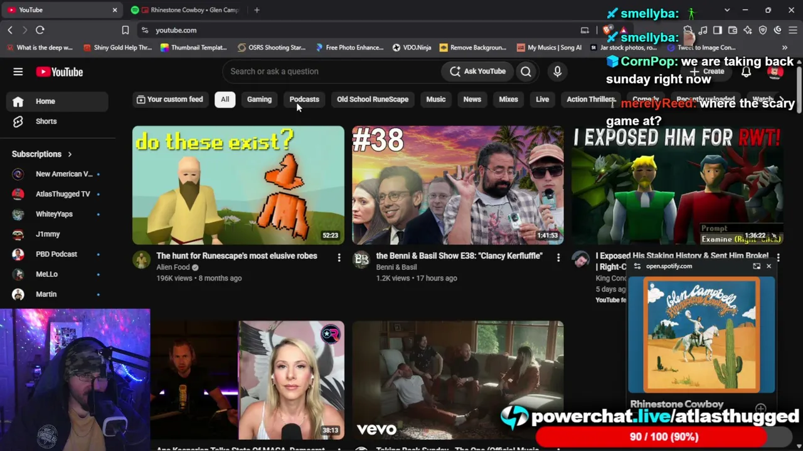
Task: Close the open.spotify.com mini player
Action: (768, 266)
